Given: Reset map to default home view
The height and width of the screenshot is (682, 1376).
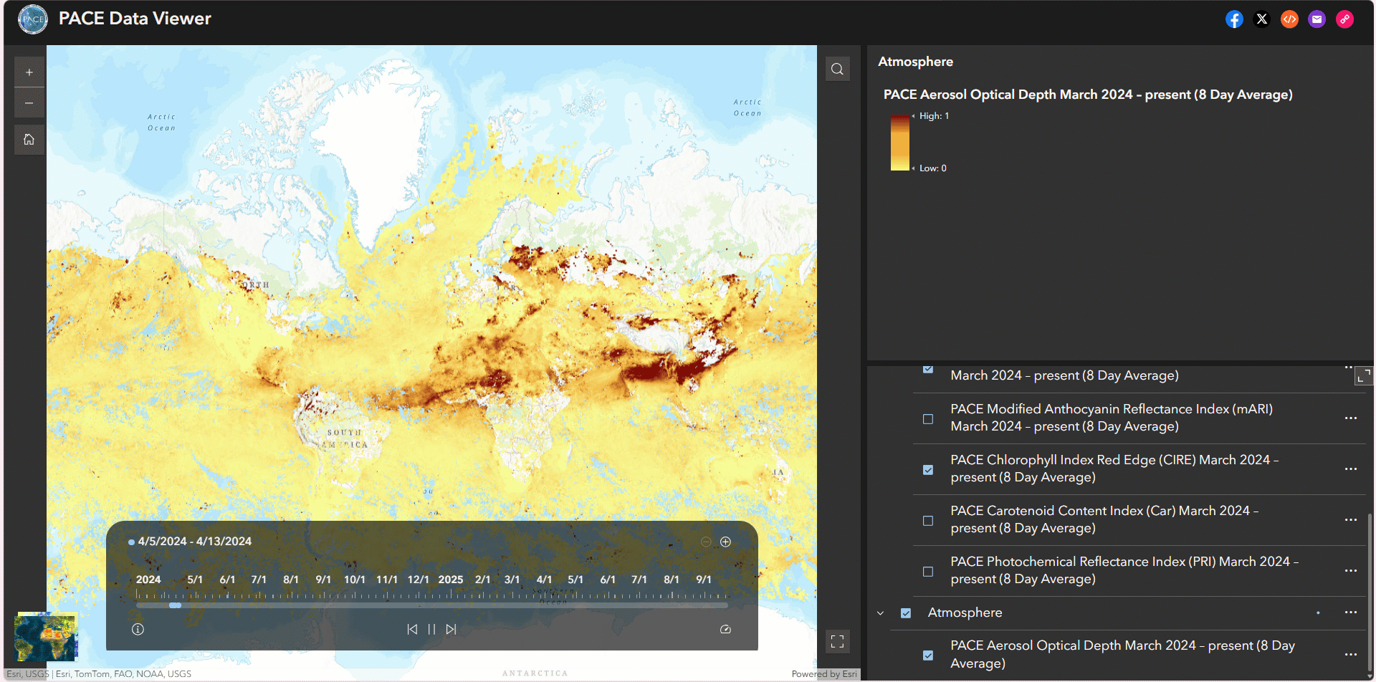Looking at the screenshot, I should (29, 140).
